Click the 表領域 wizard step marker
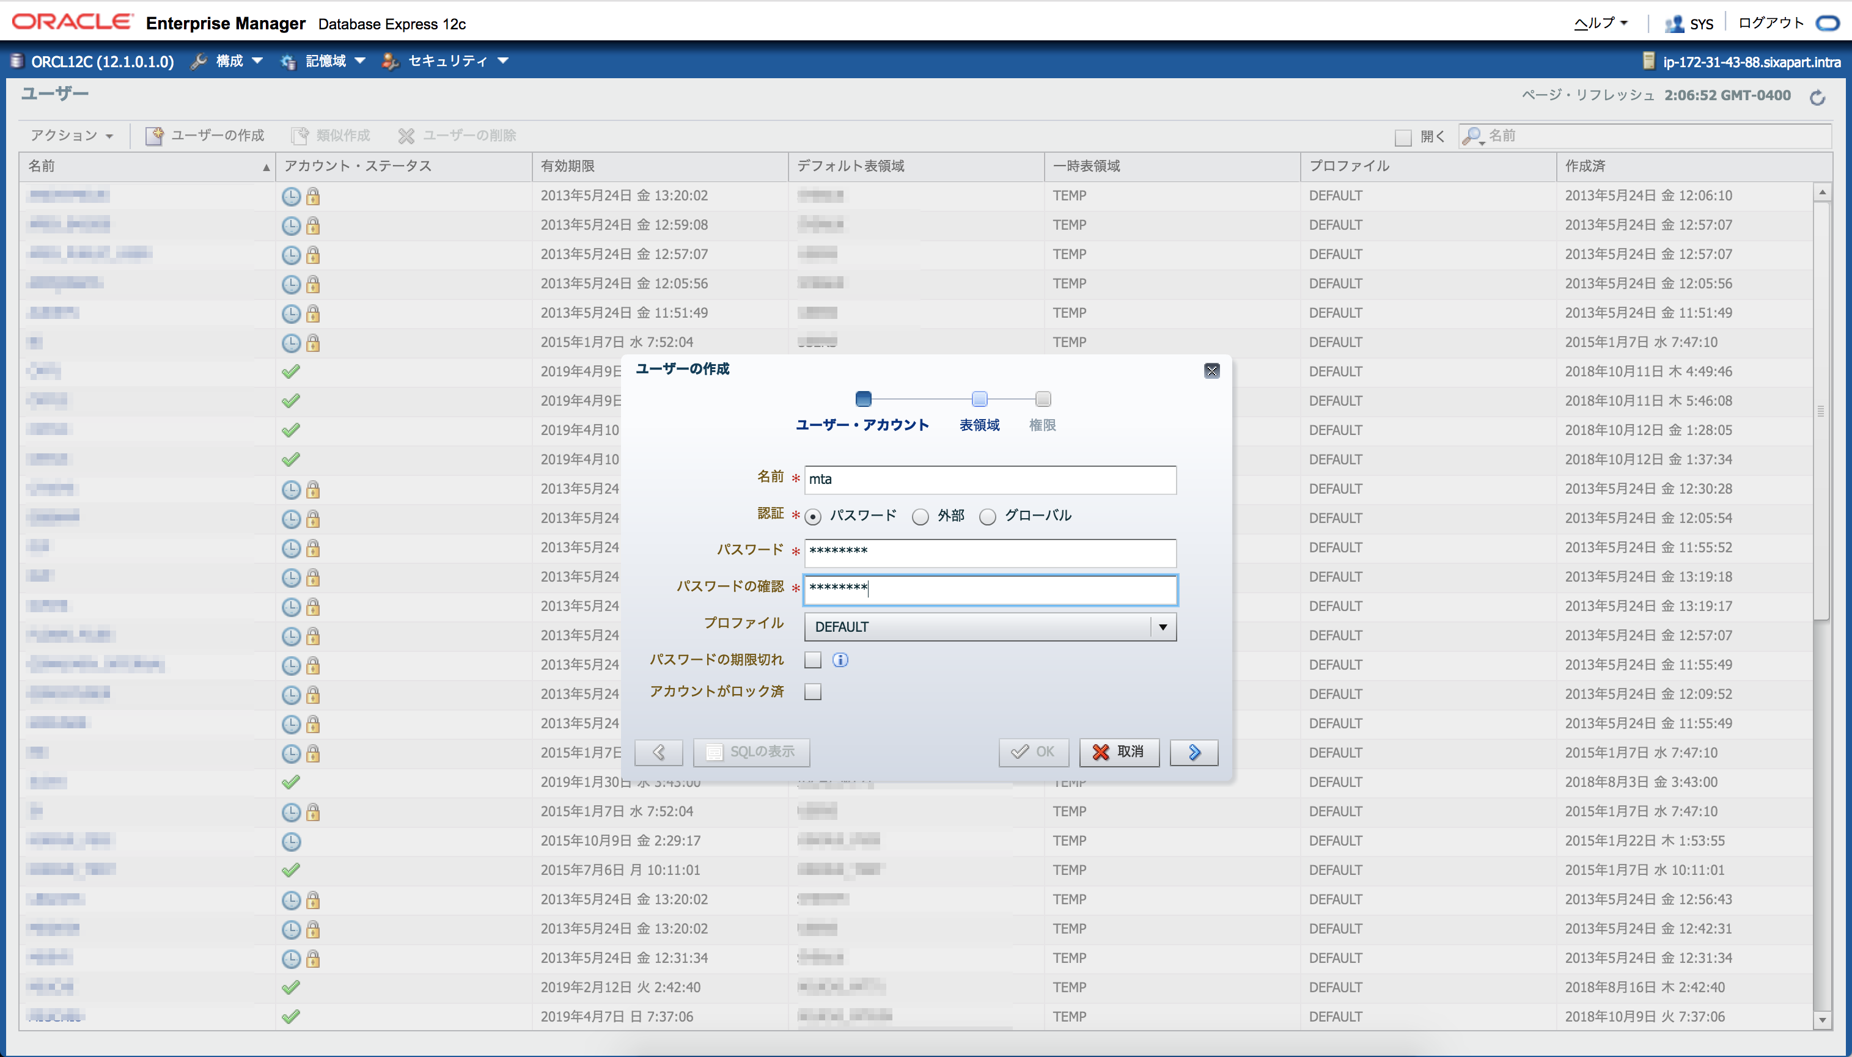The width and height of the screenshot is (1852, 1057). tap(979, 400)
